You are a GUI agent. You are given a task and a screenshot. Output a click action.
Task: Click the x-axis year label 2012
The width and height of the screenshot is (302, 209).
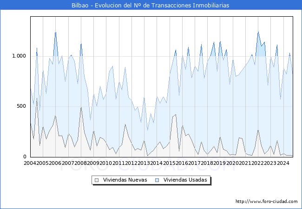click(131, 163)
